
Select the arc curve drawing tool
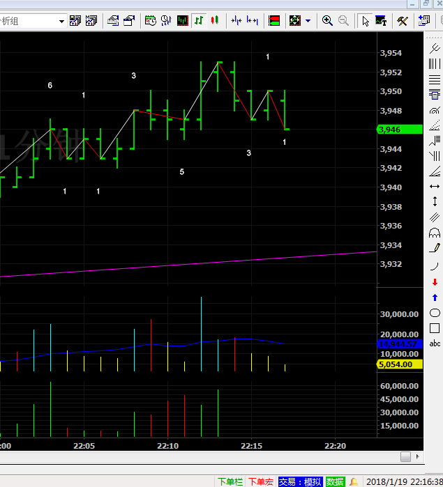pyautogui.click(x=435, y=266)
